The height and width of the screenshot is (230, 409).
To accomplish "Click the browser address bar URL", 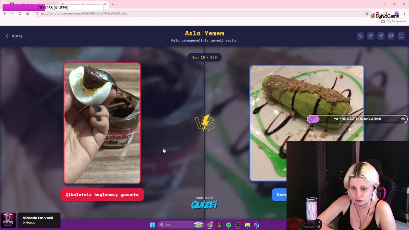I will coord(84,13).
